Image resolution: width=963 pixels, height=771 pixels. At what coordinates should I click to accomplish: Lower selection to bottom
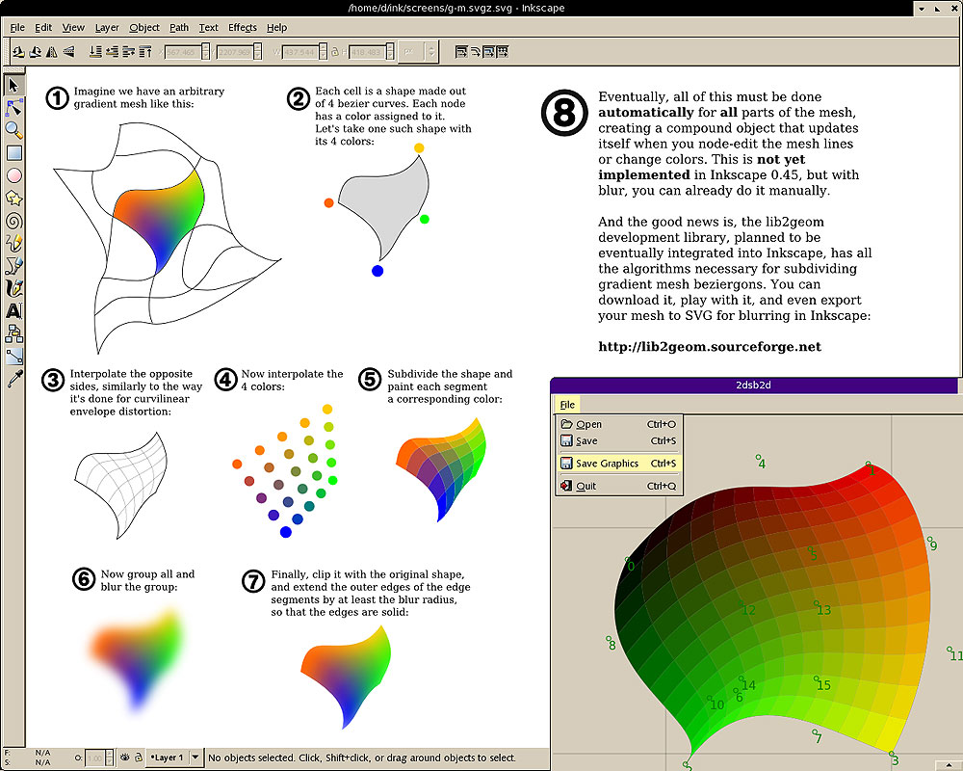point(95,52)
